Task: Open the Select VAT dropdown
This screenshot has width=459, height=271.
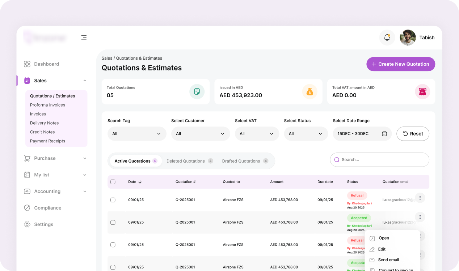Action: [x=257, y=134]
